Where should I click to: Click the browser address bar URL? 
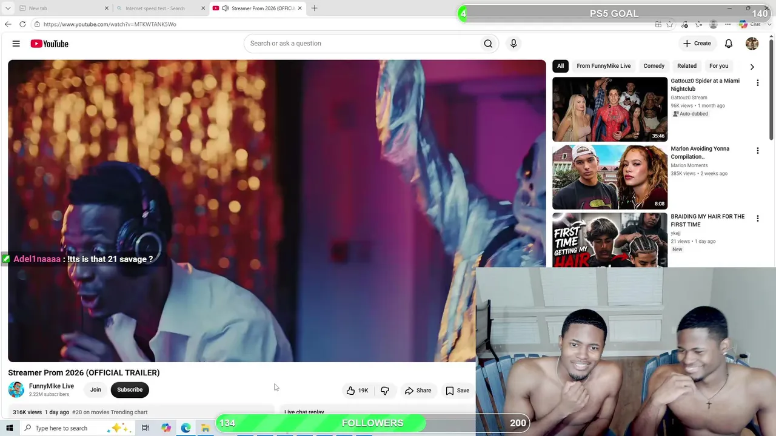pyautogui.click(x=110, y=24)
